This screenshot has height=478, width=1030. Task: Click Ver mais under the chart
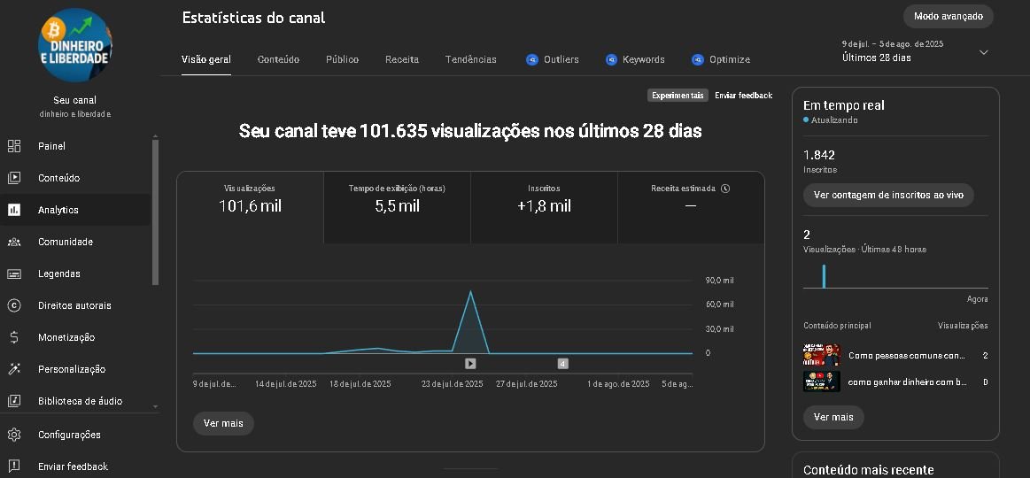(223, 423)
